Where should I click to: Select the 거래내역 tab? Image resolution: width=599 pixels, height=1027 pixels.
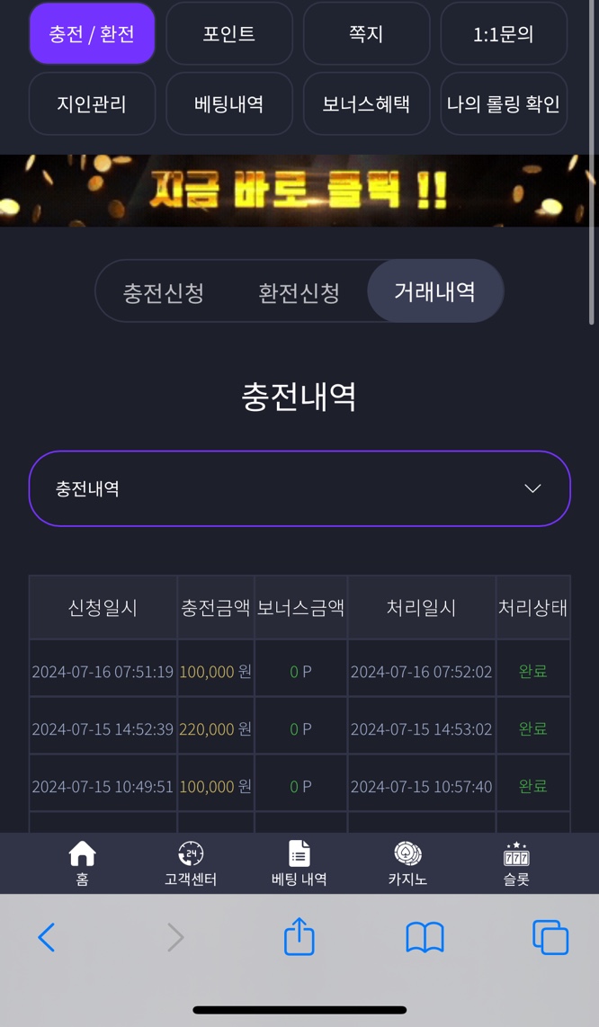click(435, 290)
